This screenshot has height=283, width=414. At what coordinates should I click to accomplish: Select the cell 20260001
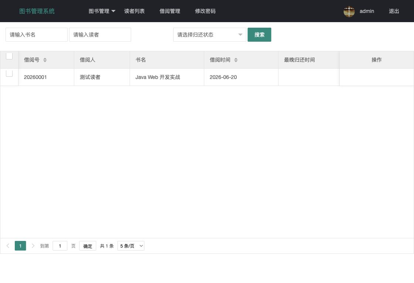[46, 77]
